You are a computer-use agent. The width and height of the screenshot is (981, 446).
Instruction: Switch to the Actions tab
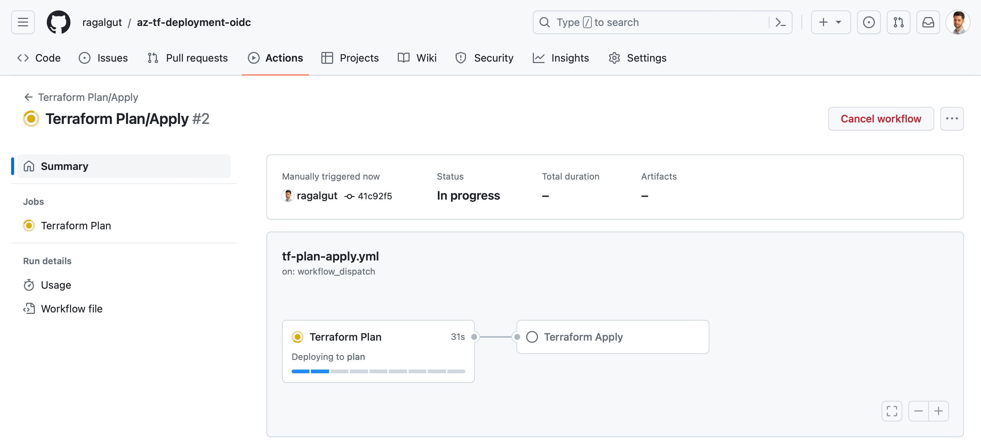tap(275, 58)
